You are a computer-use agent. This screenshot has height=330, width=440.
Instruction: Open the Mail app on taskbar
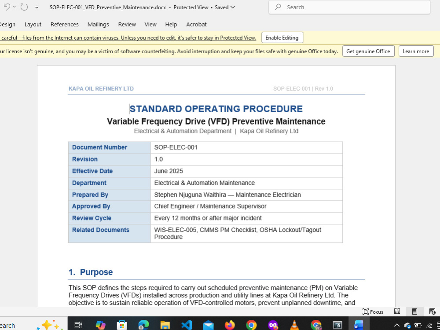click(x=208, y=325)
